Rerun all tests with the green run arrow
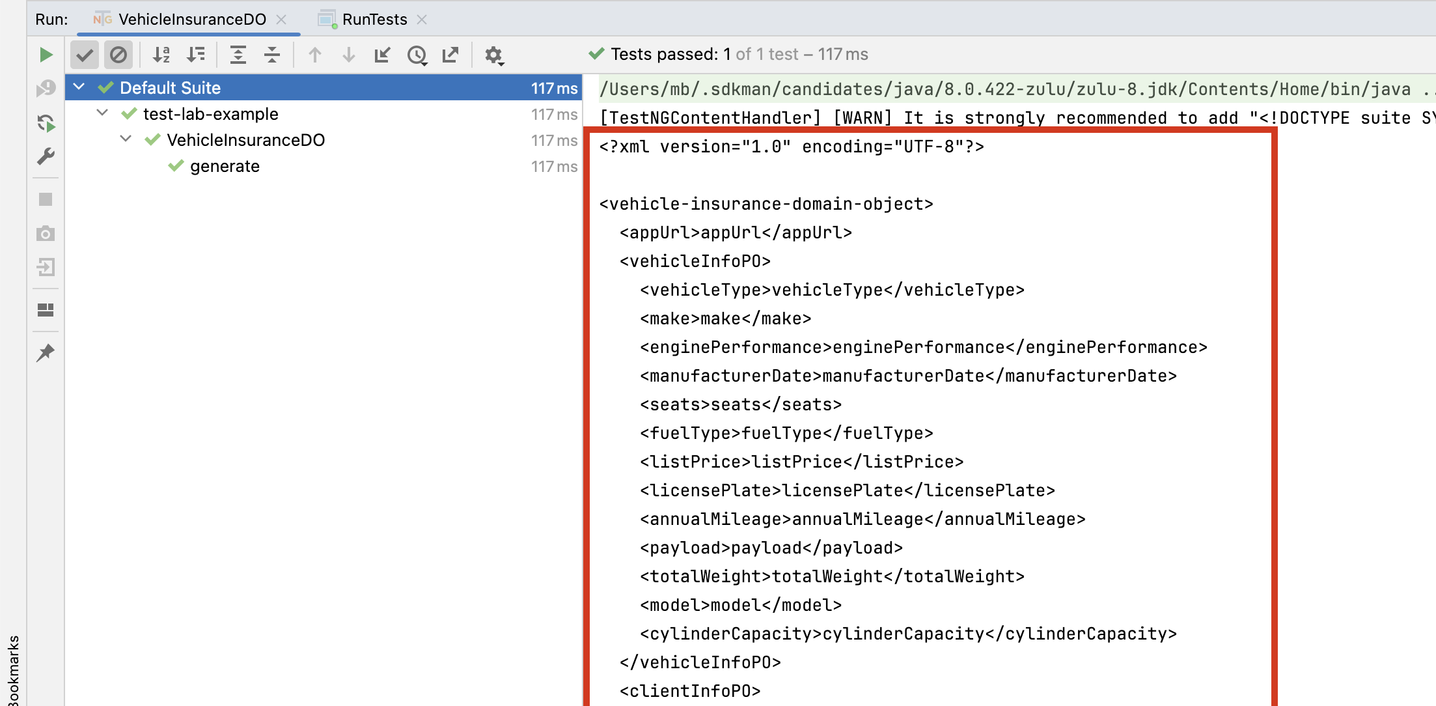Screen dimensions: 1436x706 point(45,55)
